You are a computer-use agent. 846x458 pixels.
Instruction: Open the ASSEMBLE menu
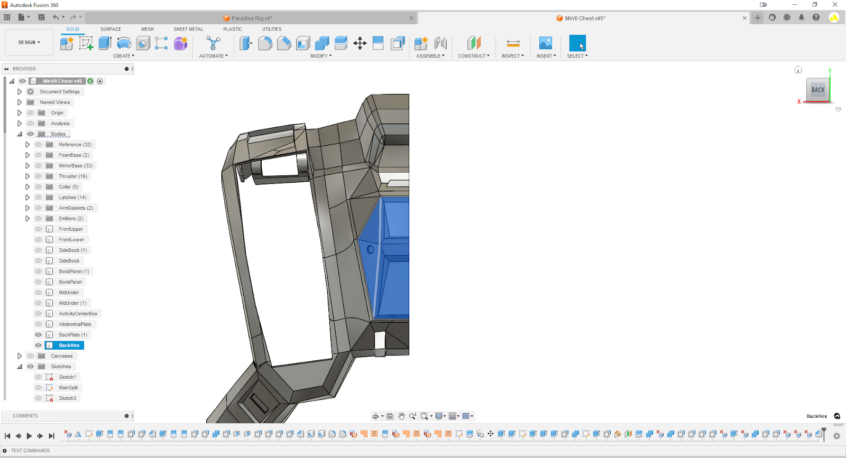coord(430,56)
